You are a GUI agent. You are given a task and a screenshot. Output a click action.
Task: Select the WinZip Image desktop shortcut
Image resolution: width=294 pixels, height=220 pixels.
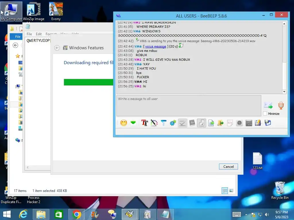pos(34,11)
